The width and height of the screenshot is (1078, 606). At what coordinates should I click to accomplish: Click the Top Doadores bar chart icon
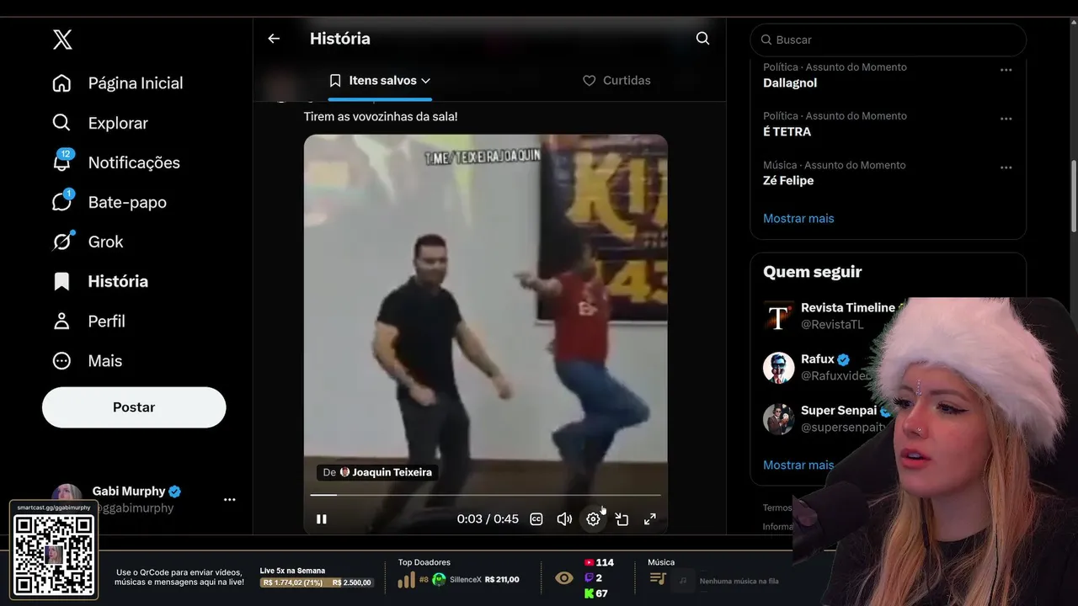[x=407, y=580]
